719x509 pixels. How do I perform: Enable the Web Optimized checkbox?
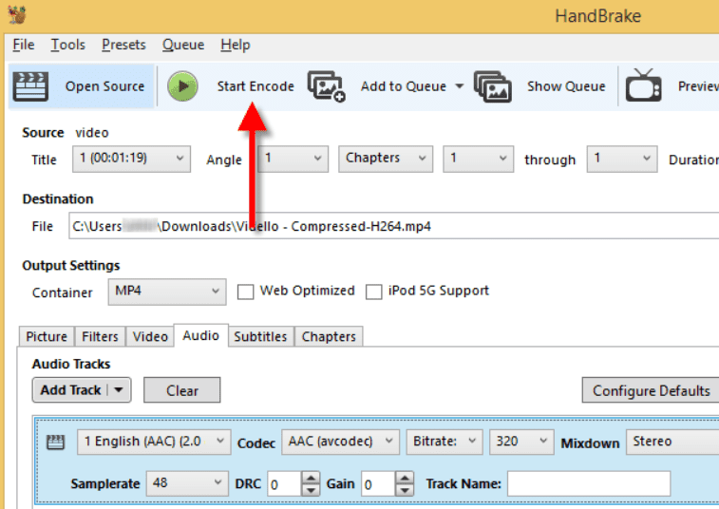[x=245, y=292]
